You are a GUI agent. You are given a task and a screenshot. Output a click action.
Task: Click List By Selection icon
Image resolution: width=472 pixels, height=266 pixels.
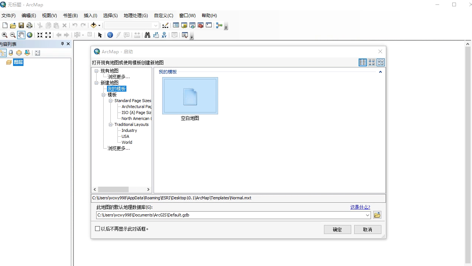click(27, 53)
